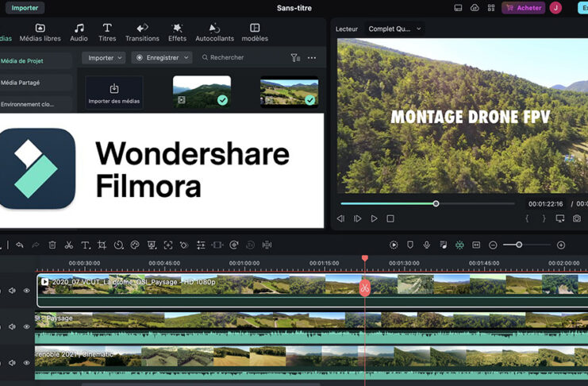The width and height of the screenshot is (588, 386).
Task: Record voiceover with microphone icon
Action: [427, 245]
